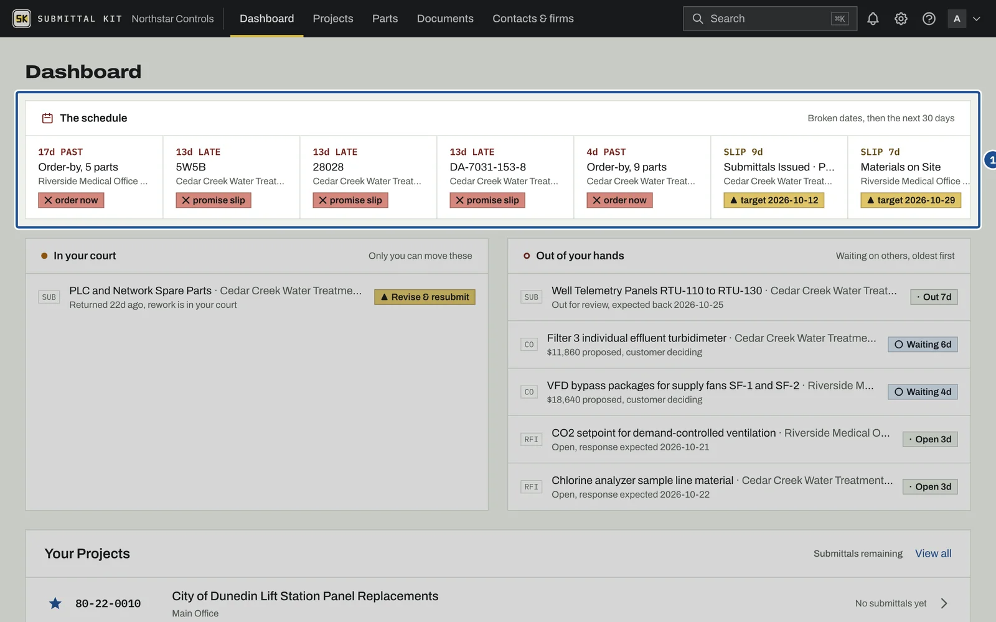Click the RFI tag on Chlorine analyzer row
The height and width of the screenshot is (622, 996).
[x=532, y=486]
